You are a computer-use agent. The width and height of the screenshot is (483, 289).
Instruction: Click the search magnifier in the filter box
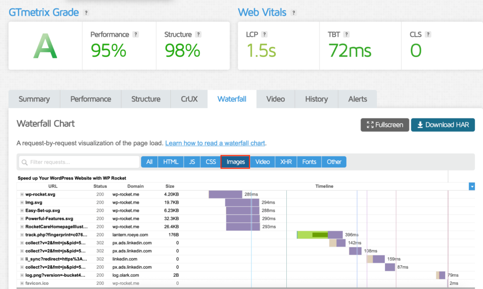tap(25, 162)
